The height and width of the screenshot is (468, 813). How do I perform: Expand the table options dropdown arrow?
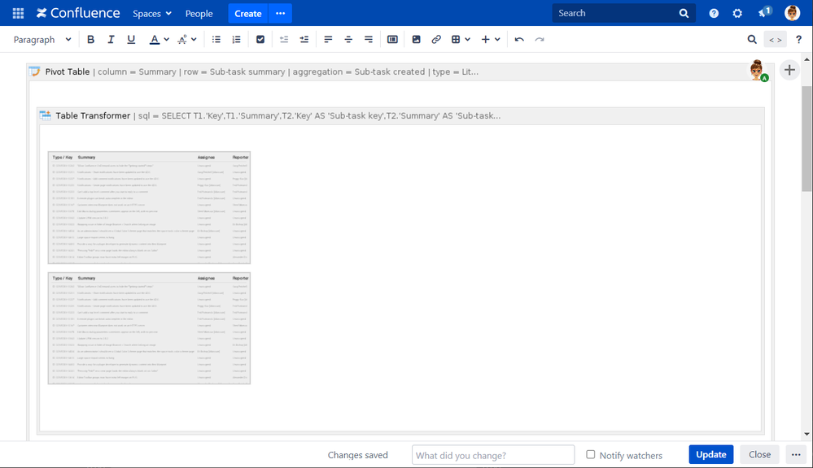(x=468, y=39)
